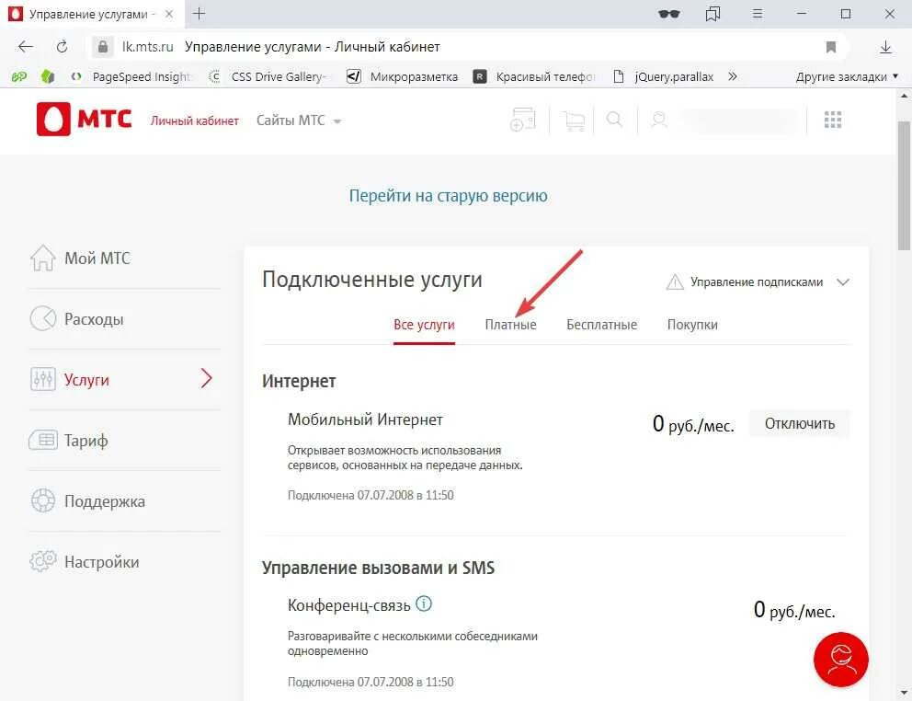Click the Мобильный Интернет service title
This screenshot has height=701, width=912.
pyautogui.click(x=365, y=419)
